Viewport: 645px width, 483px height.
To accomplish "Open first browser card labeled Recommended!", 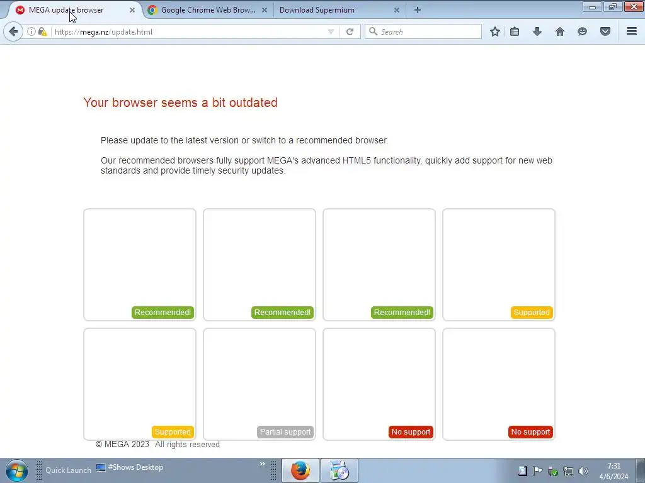I will pyautogui.click(x=140, y=265).
